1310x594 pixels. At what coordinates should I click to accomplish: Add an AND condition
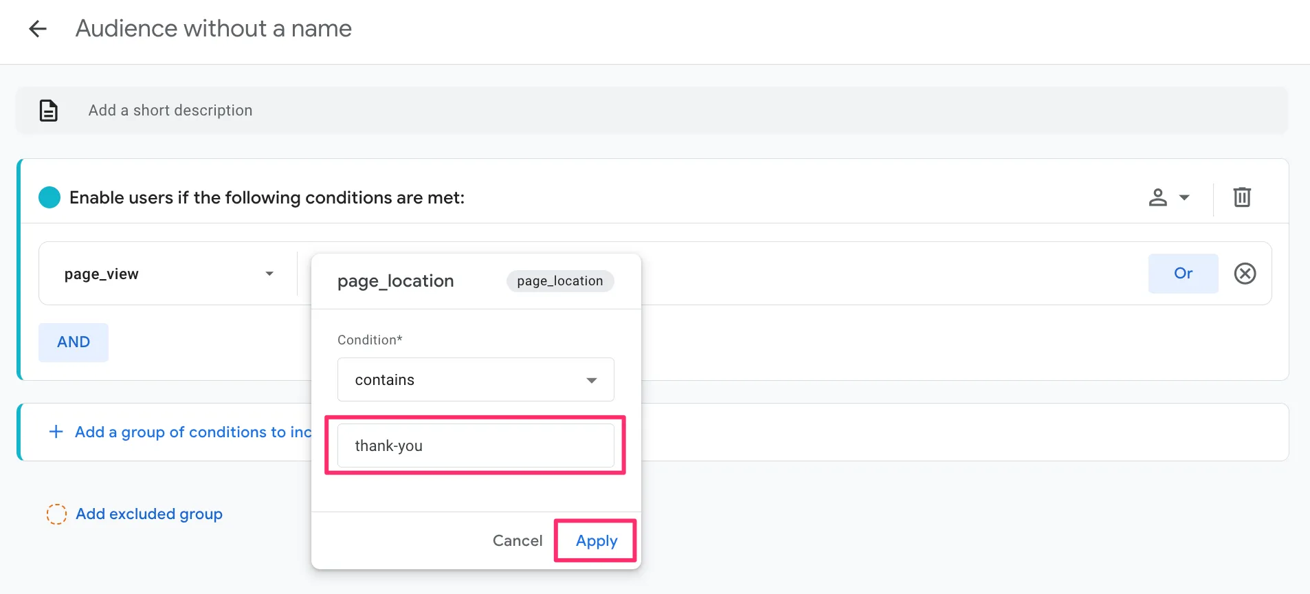pos(74,342)
